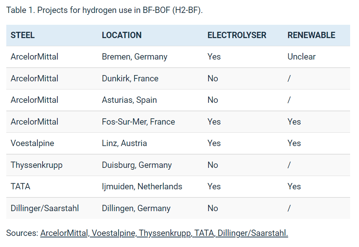Select the Dunkirk, France cell
Image resolution: width=359 pixels, height=247 pixels.
tap(130, 78)
